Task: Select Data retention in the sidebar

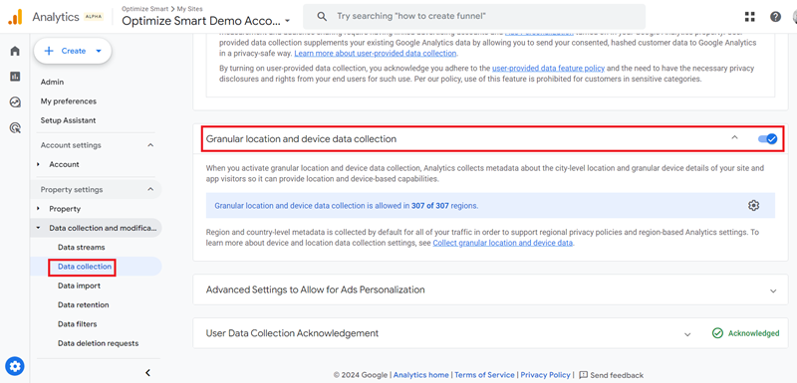Action: coord(84,304)
